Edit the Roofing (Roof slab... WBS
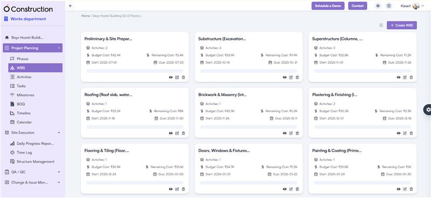 (177, 133)
